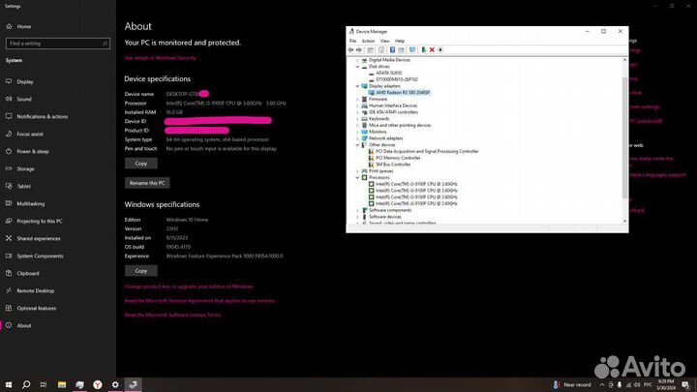Select the Mice and other pointing devices row
Image resolution: width=697 pixels, height=392 pixels.
pyautogui.click(x=400, y=125)
